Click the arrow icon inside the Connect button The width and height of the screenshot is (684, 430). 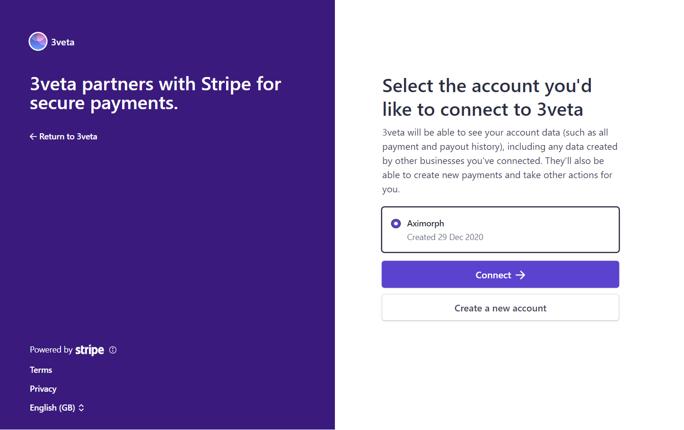pos(521,275)
